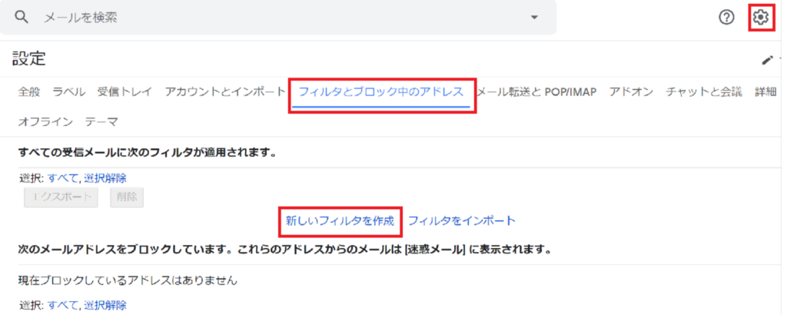Image resolution: width=787 pixels, height=315 pixels.
Task: Select フィルタとブロック中のアドレス tab
Action: [x=381, y=92]
